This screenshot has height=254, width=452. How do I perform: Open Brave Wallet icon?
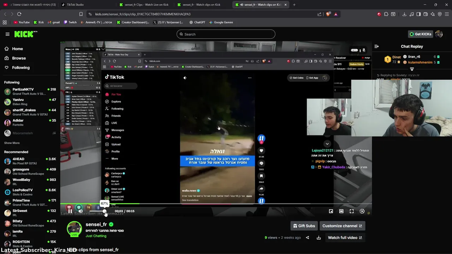(426, 14)
